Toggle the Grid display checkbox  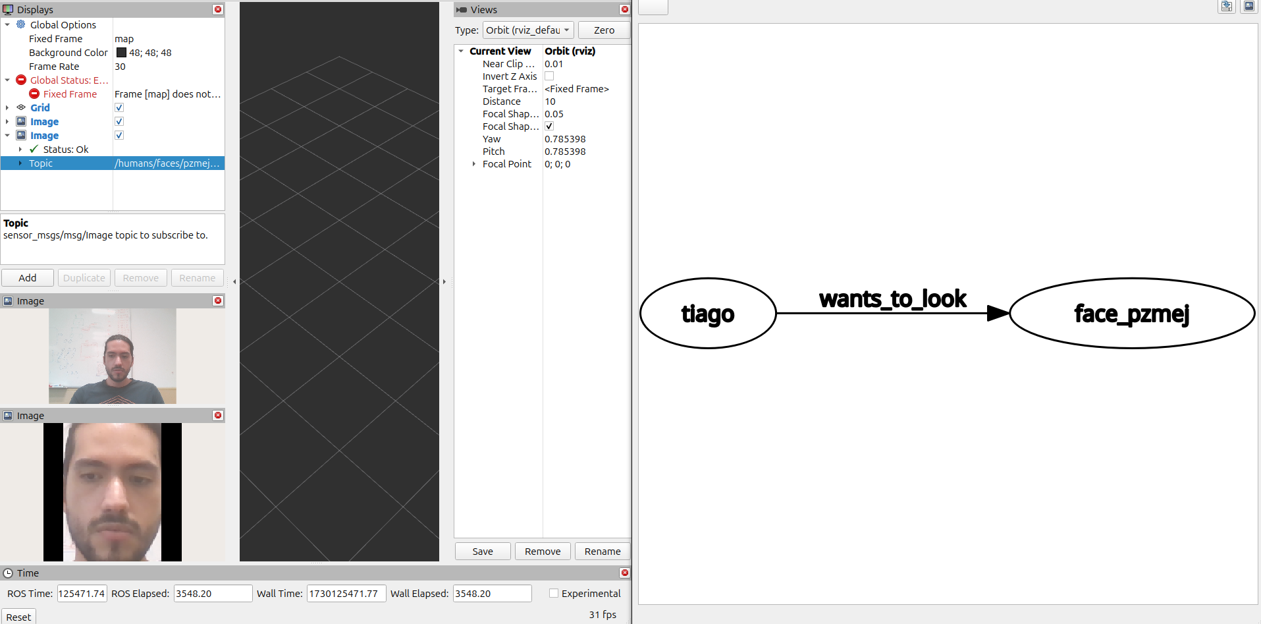pyautogui.click(x=119, y=107)
